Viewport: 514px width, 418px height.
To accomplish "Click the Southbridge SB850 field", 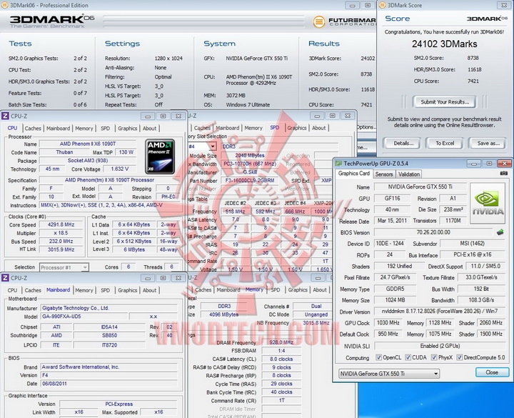I will coord(109,335).
